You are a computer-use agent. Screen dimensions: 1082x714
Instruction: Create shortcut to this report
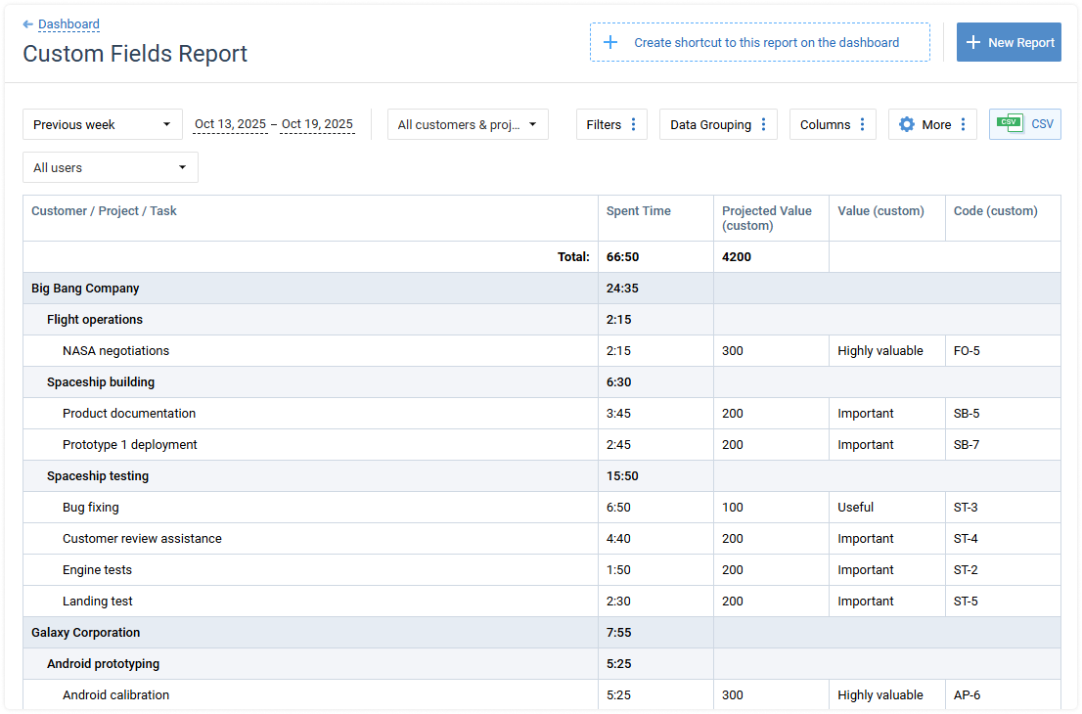tap(759, 42)
